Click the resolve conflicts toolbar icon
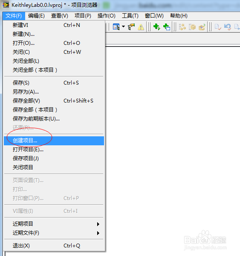Screen dimensions: 240x256 tap(131, 27)
